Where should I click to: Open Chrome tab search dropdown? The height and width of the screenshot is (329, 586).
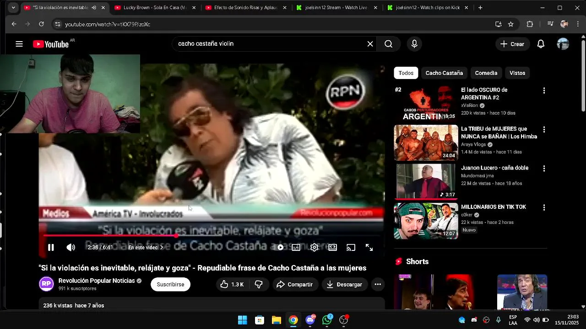tap(13, 8)
